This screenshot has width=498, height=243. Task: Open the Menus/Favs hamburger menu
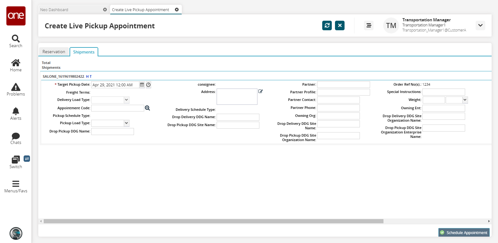pos(16,187)
